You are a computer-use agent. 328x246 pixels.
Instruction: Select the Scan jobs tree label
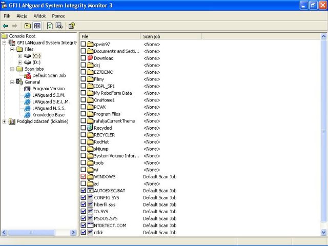(34, 69)
